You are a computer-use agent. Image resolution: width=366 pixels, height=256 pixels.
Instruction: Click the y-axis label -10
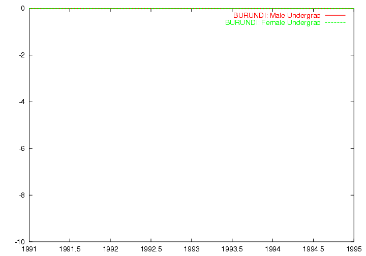click(x=20, y=242)
